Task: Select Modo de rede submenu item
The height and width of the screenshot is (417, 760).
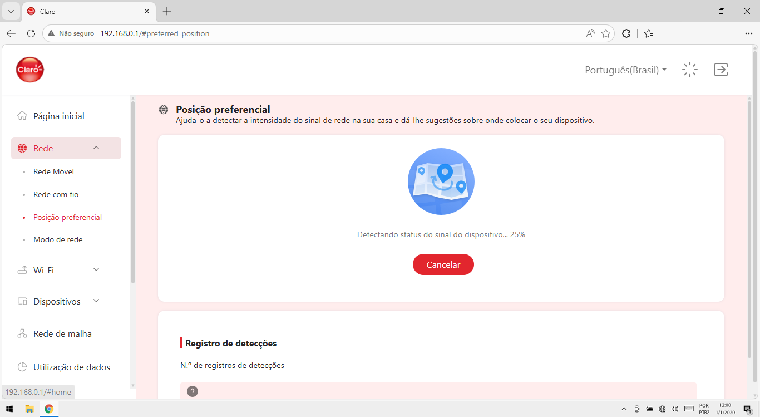Action: 58,239
